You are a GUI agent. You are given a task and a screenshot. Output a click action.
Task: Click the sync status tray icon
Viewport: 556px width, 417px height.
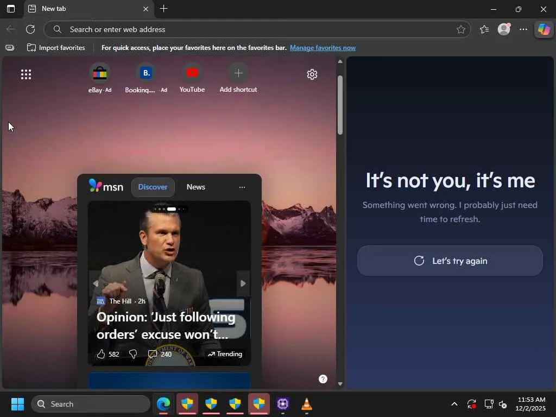click(x=472, y=404)
